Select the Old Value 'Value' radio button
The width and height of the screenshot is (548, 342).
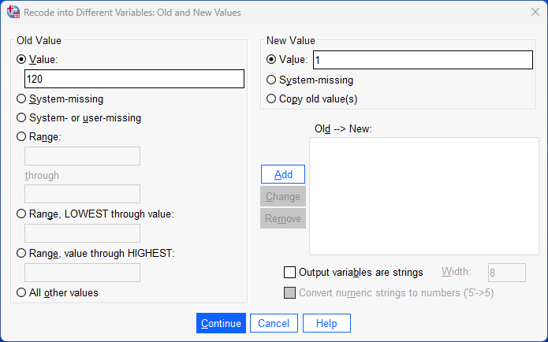pos(21,59)
